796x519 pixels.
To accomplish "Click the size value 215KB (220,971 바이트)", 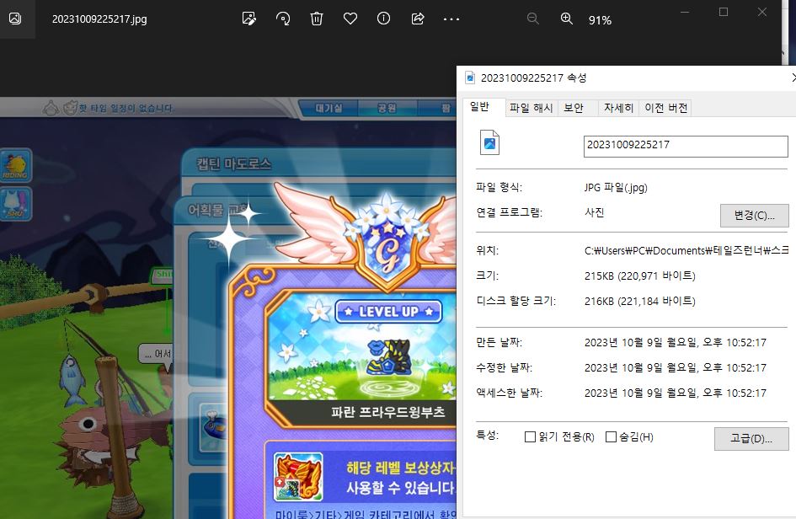I will pos(639,276).
